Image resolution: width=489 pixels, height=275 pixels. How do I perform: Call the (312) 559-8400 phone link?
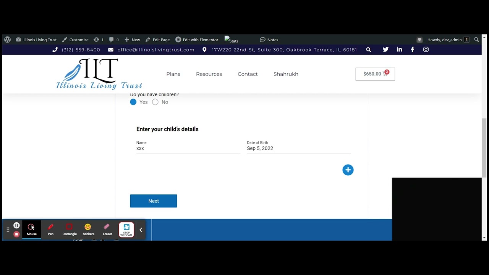point(76,50)
